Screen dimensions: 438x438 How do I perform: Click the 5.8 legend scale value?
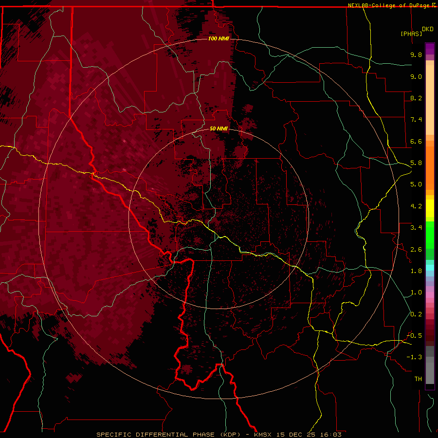click(x=416, y=163)
